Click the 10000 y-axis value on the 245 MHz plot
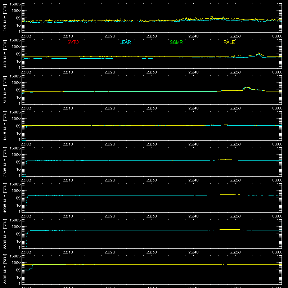288x288 pixels. coord(15,4)
